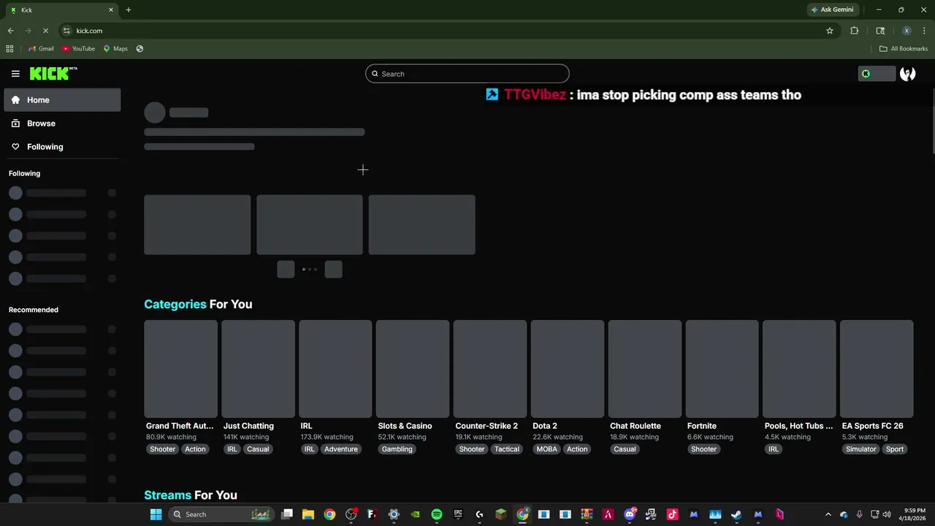Open the Chat Roulette category title
The image size is (935, 526).
point(636,426)
